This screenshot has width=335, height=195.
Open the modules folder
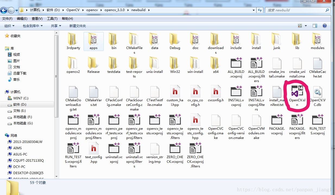[318, 41]
